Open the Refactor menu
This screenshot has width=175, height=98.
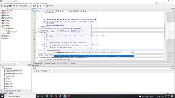tap(19, 3)
